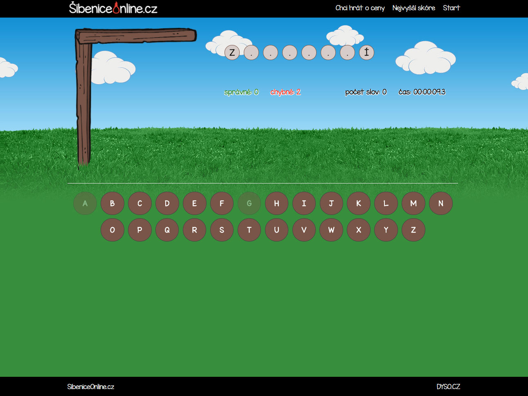The image size is (528, 396).
Task: Pick the letter K
Action: pyautogui.click(x=359, y=203)
